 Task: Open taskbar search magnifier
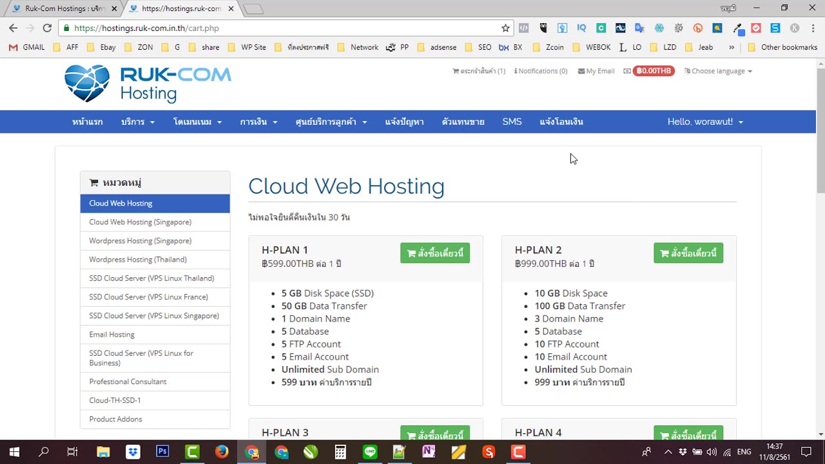pos(44,452)
